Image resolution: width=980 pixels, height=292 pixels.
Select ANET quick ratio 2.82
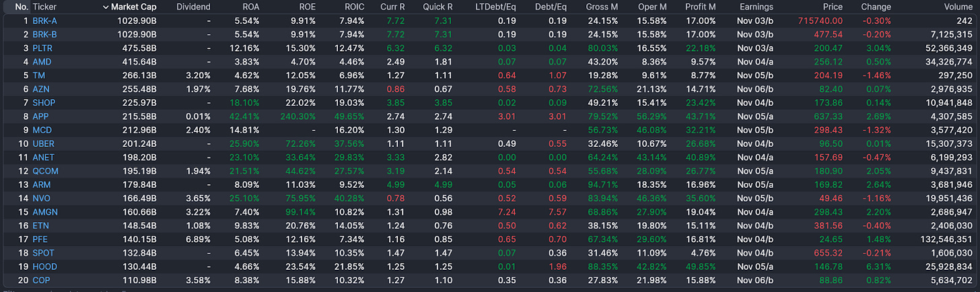click(444, 157)
